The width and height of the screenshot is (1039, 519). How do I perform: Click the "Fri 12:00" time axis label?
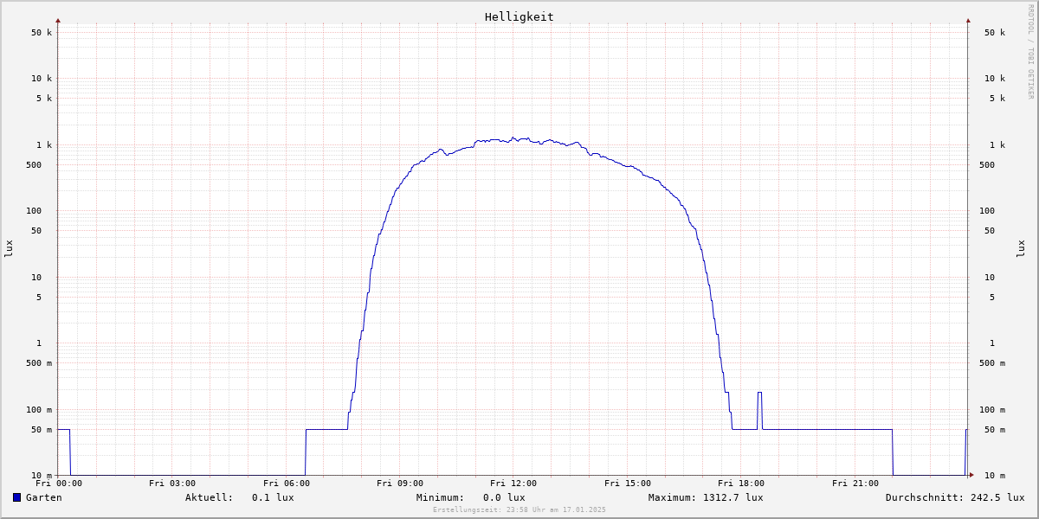click(x=513, y=484)
